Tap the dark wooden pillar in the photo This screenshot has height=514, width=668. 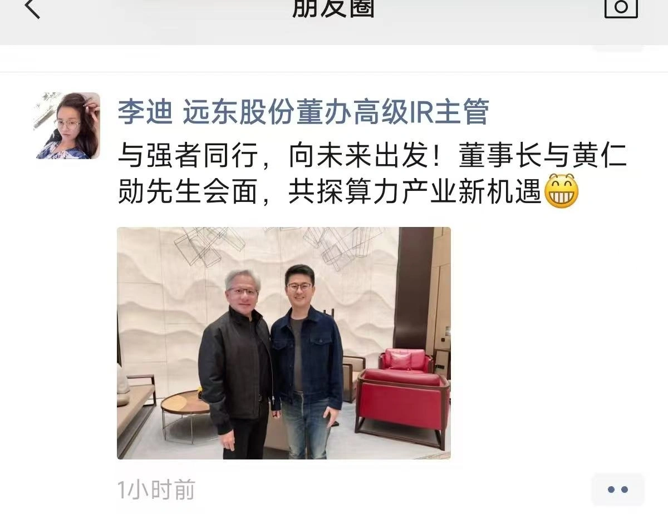413,288
